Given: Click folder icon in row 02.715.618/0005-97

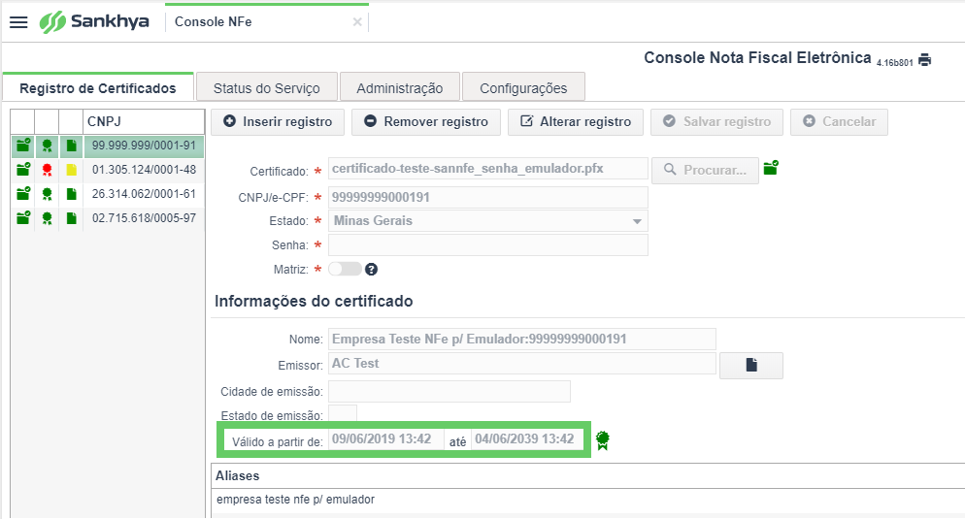Looking at the screenshot, I should 22,217.
